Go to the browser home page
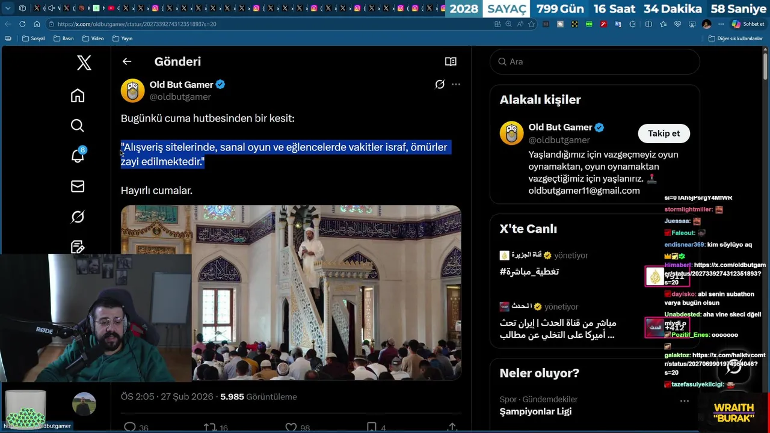Screen dimensions: 770x433 37,24
